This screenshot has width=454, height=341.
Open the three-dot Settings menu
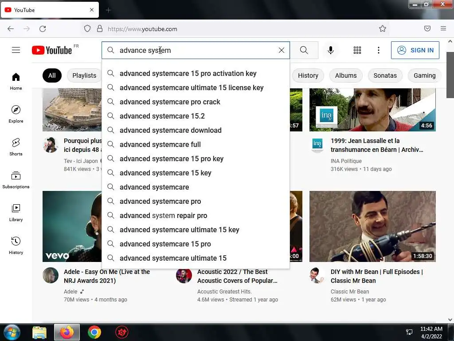click(379, 50)
